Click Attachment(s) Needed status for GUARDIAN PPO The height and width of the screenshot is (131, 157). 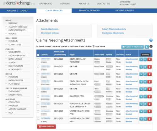pos(132,98)
